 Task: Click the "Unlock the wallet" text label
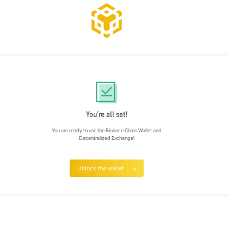pyautogui.click(x=101, y=168)
